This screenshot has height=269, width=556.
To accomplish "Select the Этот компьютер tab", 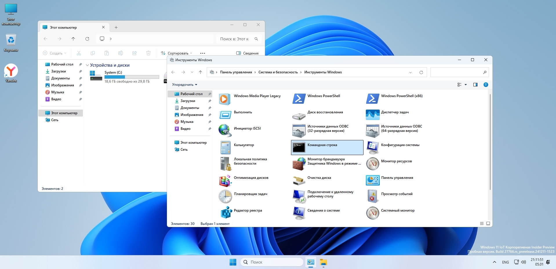I will click(74, 27).
